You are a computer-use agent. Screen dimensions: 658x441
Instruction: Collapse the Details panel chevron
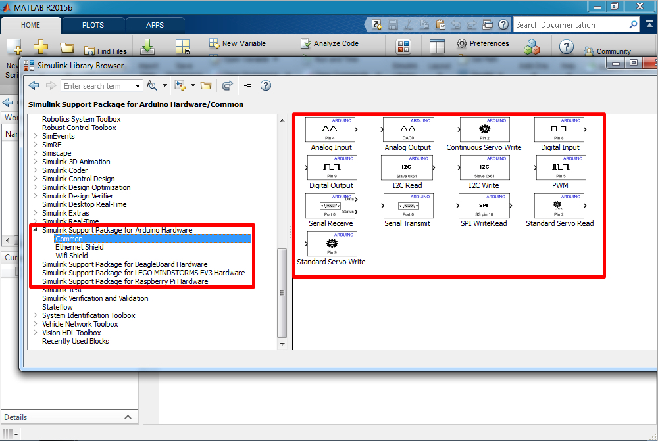tap(128, 417)
